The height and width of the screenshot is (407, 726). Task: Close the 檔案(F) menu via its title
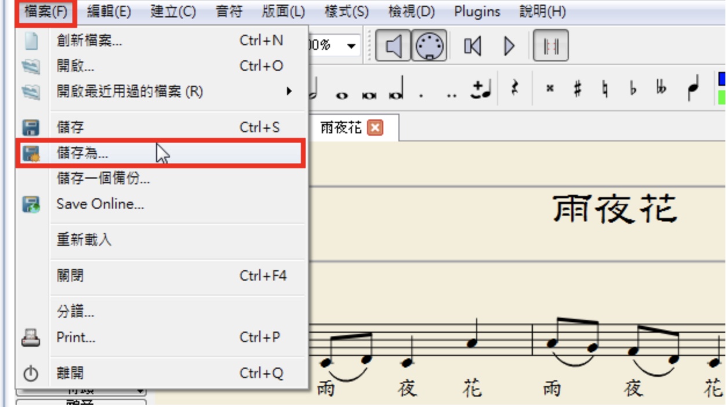pyautogui.click(x=46, y=12)
